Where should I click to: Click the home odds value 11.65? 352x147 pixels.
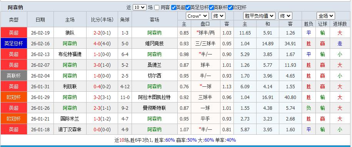click(245, 33)
